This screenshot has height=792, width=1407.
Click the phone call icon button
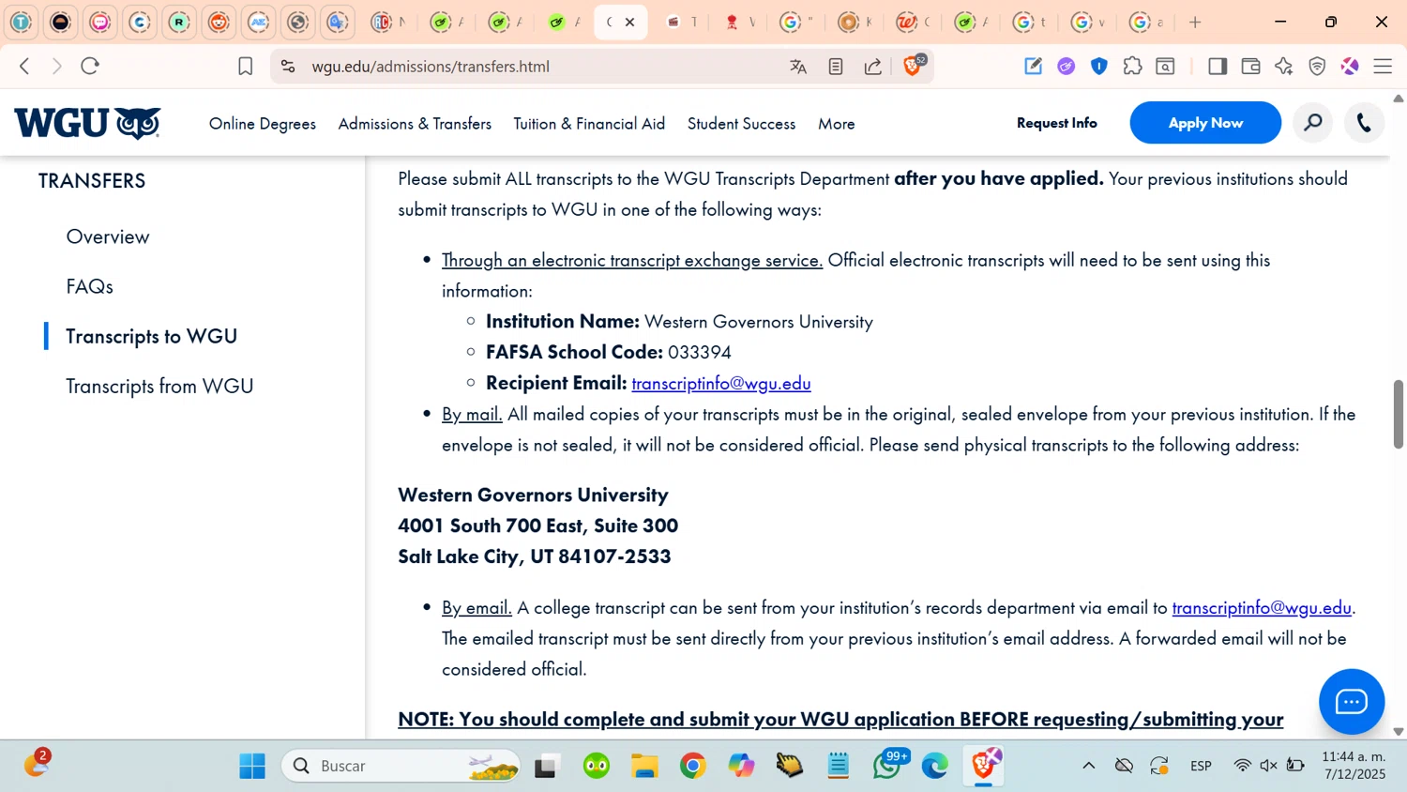tap(1364, 123)
